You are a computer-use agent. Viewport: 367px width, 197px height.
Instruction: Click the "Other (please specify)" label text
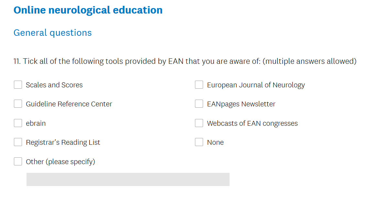tap(60, 162)
